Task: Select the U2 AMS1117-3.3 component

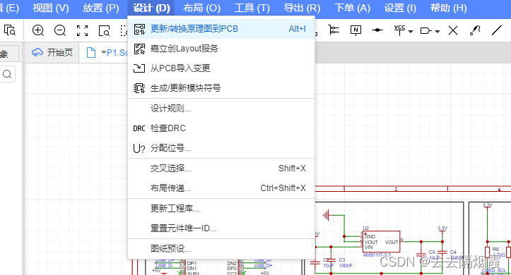Action: click(x=381, y=242)
